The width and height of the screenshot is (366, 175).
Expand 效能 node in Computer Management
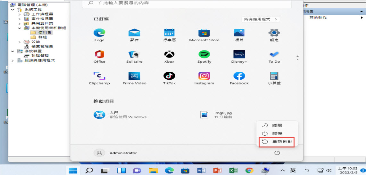point(20,42)
